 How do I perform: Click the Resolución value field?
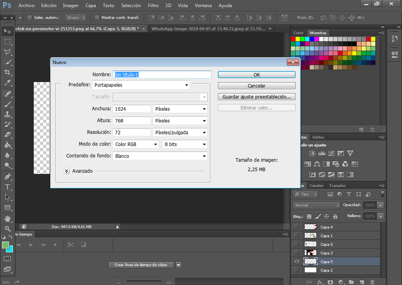click(132, 133)
